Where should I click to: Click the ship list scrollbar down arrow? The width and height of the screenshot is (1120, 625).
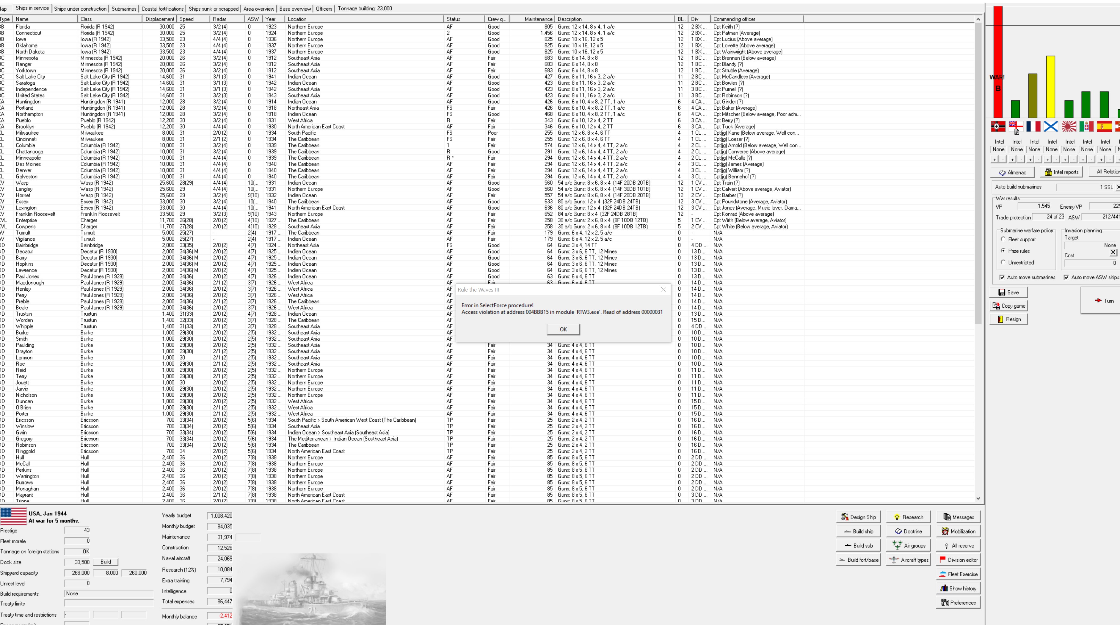[x=978, y=498]
